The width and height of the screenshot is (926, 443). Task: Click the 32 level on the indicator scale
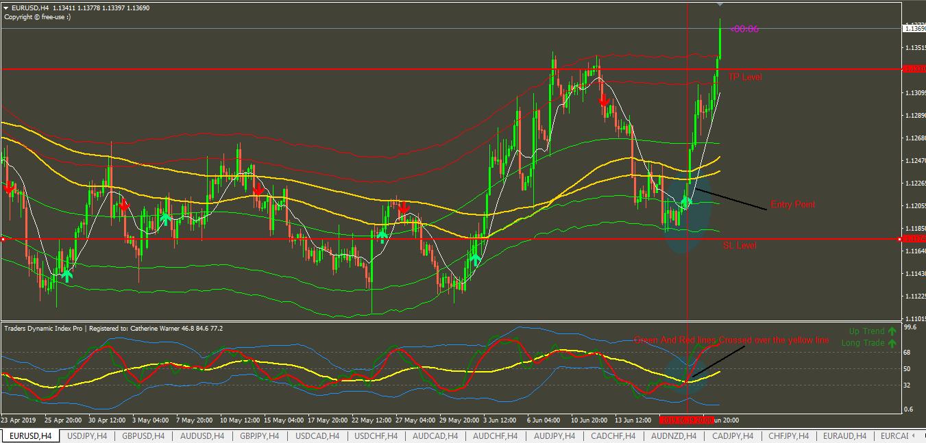click(907, 385)
